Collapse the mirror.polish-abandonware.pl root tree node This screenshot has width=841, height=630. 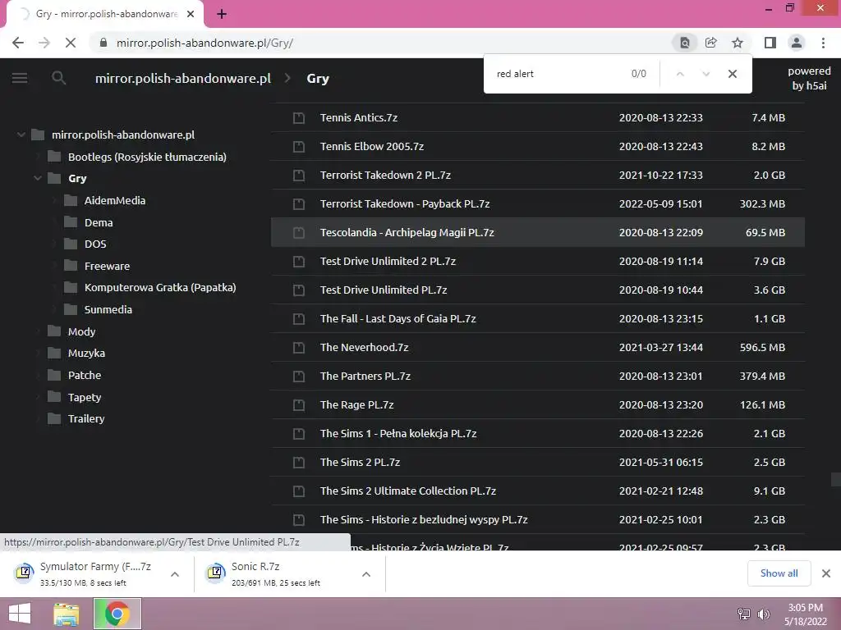(21, 135)
